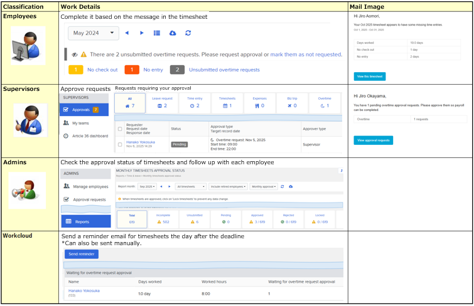Open the Monthly approval dropdown
The image size is (474, 306).
tap(264, 186)
